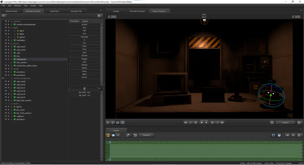Click the crosshair icon beside camera1

pos(272,122)
